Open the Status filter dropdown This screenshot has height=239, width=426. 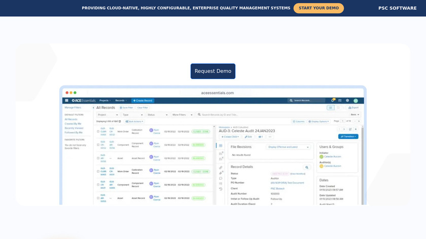click(x=157, y=115)
